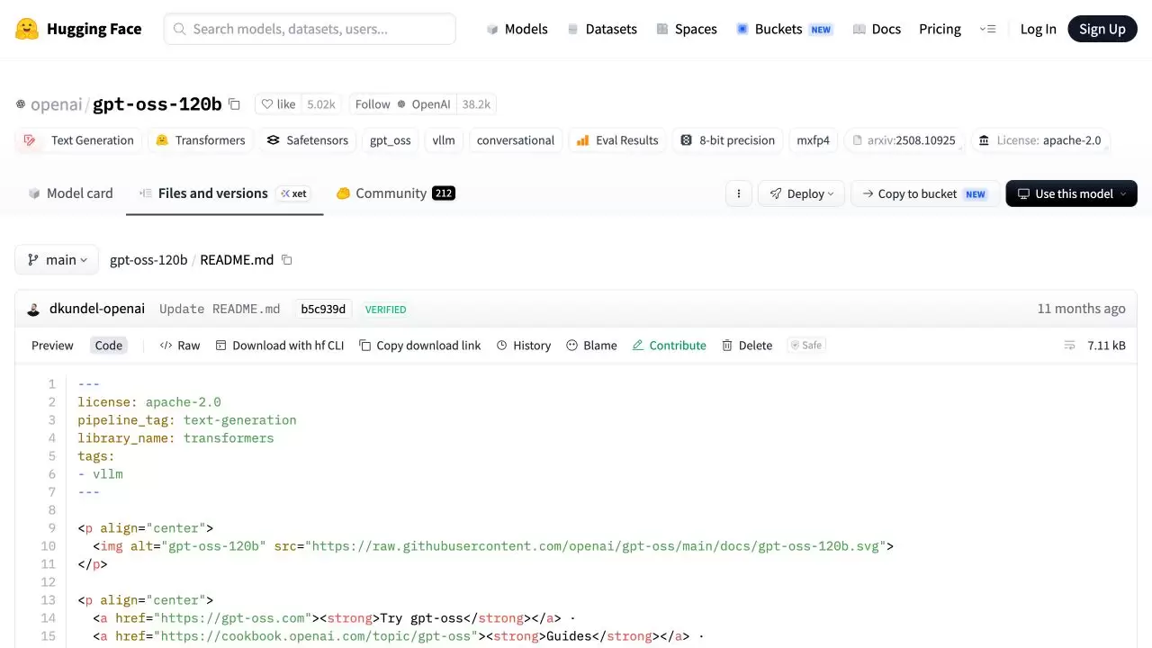Click Copy to bucket button
The height and width of the screenshot is (648, 1152).
pos(925,193)
